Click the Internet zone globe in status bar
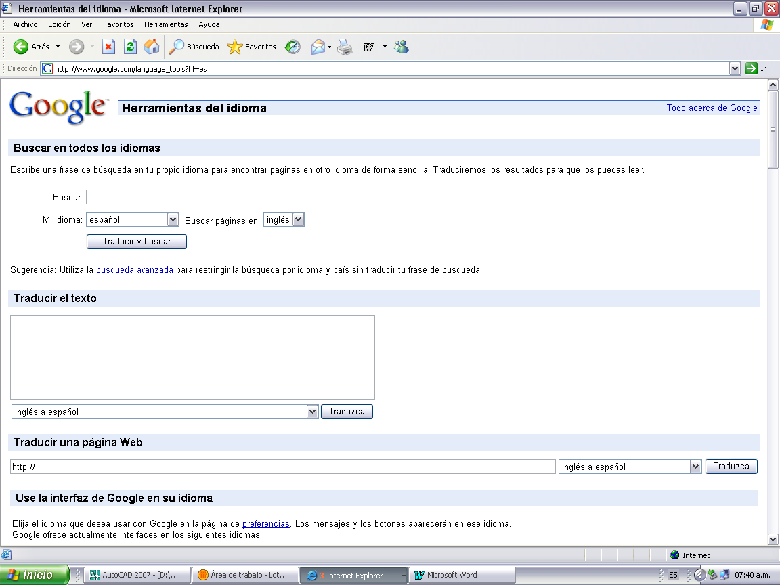Screen dimensions: 780x585 [x=675, y=555]
